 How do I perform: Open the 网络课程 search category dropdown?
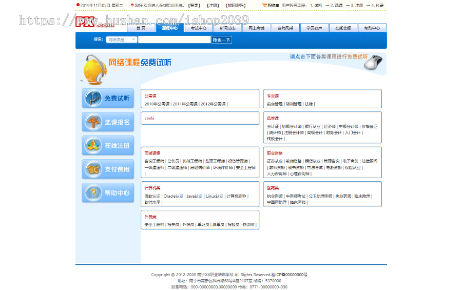(122, 40)
